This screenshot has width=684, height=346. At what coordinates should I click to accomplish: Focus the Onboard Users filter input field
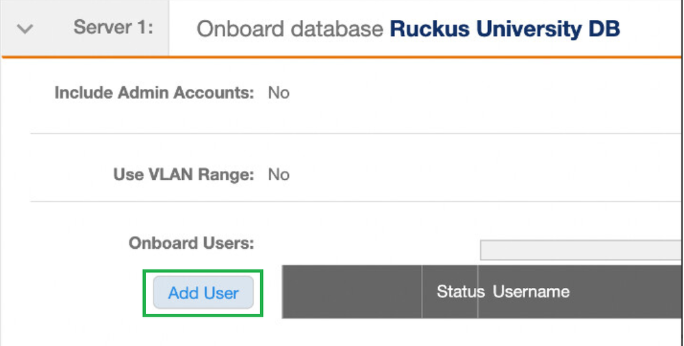[581, 250]
